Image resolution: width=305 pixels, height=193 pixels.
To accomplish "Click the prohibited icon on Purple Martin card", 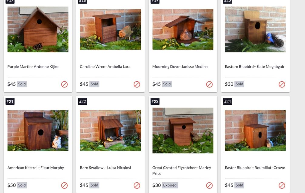I will [64, 84].
